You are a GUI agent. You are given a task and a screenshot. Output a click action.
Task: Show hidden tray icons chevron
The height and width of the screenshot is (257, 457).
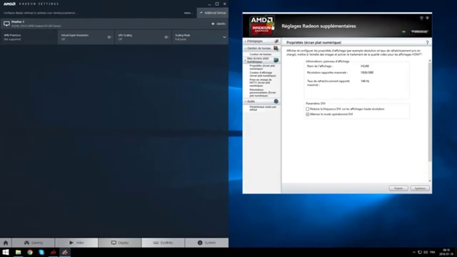click(x=414, y=252)
